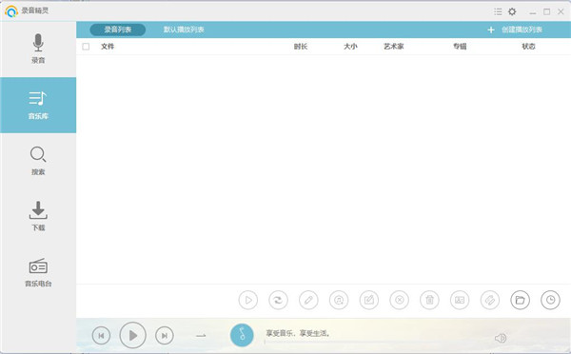Open the 音乐电台 radio section

38,272
